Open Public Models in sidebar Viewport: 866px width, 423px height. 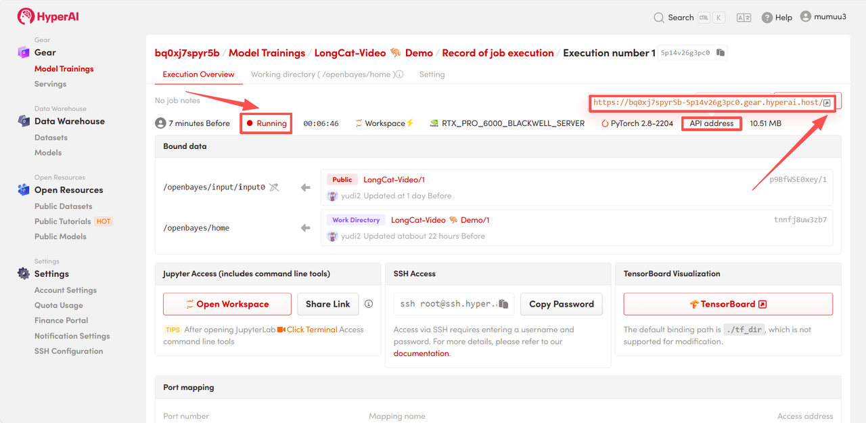pyautogui.click(x=61, y=237)
